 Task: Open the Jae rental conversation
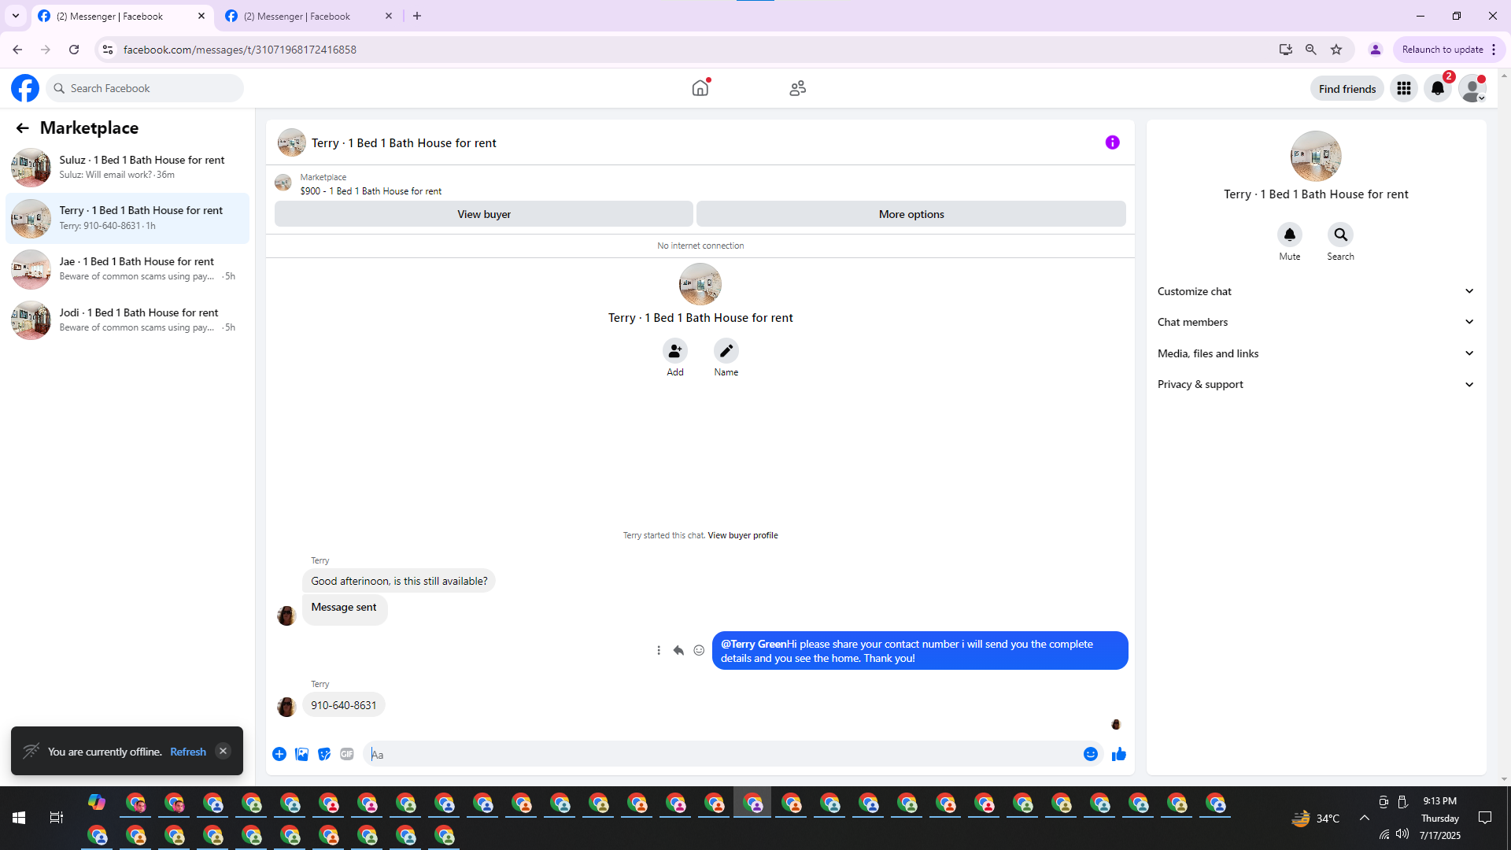click(127, 269)
